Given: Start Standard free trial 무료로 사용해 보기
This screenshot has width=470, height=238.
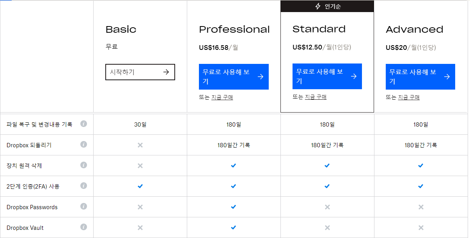Looking at the screenshot, I should [327, 76].
